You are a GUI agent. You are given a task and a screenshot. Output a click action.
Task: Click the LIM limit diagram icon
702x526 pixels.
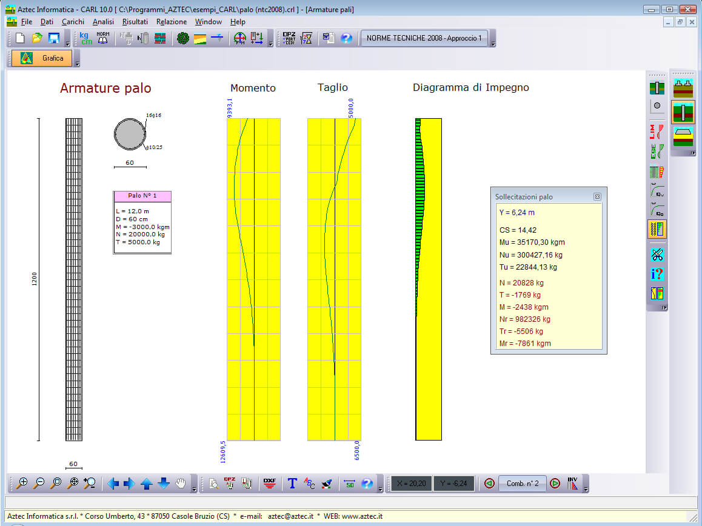(x=657, y=131)
